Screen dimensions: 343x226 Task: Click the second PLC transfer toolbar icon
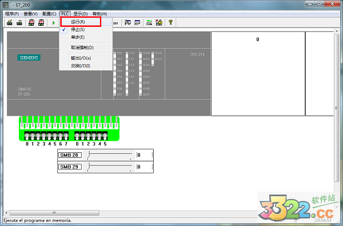coord(19,22)
